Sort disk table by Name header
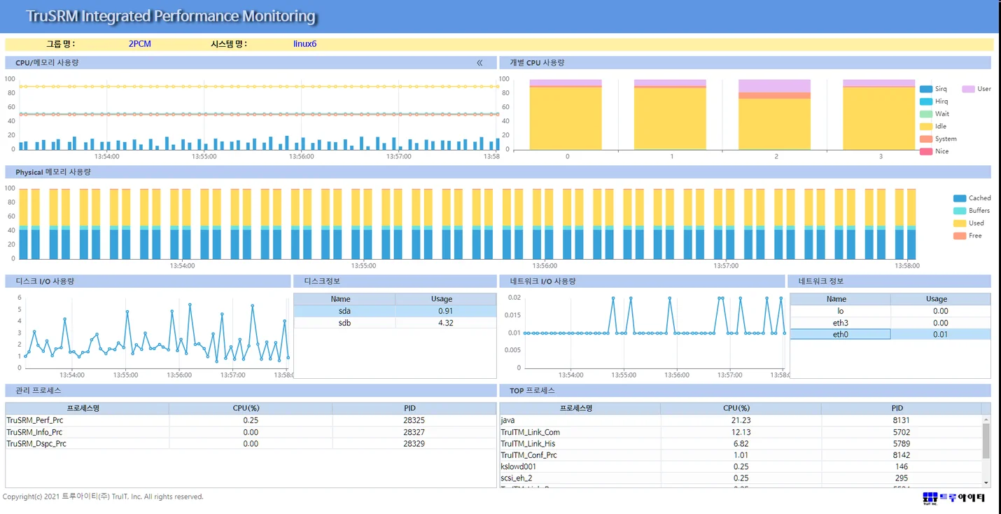The height and width of the screenshot is (514, 1001). [x=344, y=299]
